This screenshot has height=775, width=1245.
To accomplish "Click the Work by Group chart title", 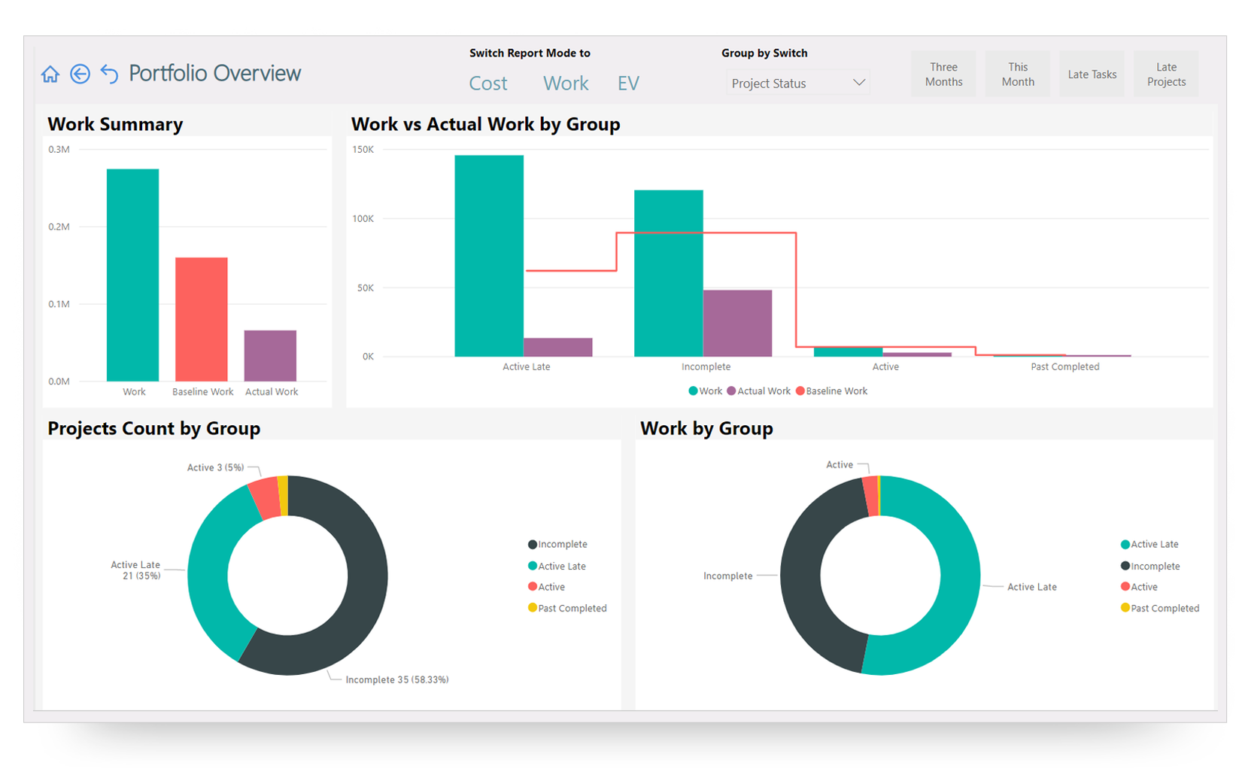I will (x=706, y=428).
